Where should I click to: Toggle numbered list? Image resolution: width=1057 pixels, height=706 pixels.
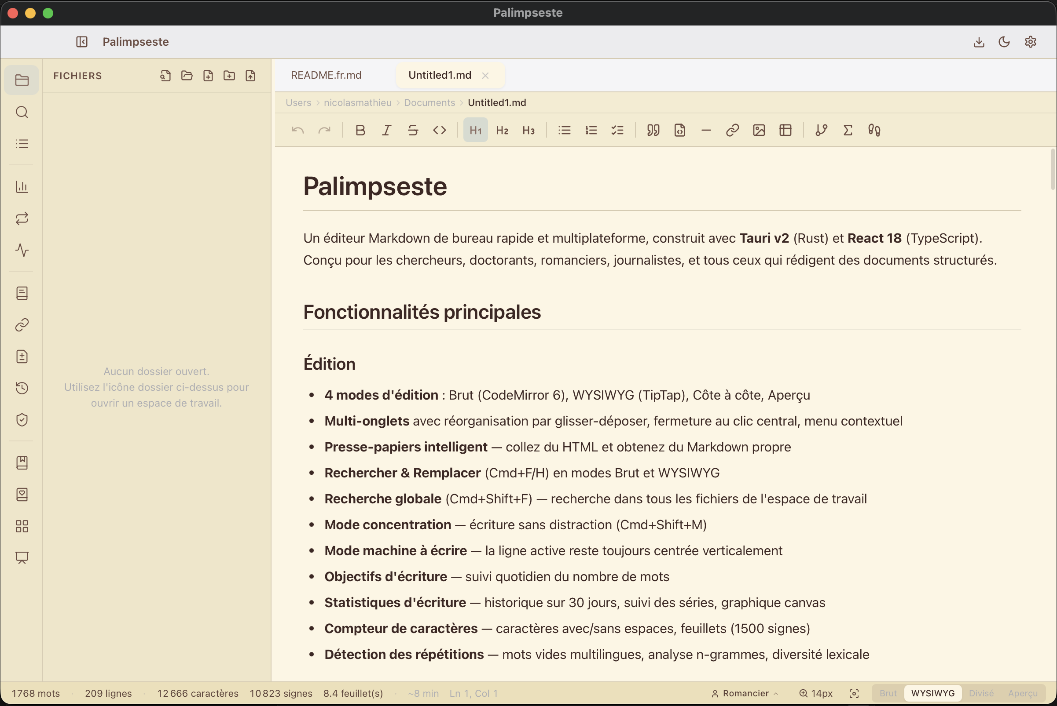point(591,130)
